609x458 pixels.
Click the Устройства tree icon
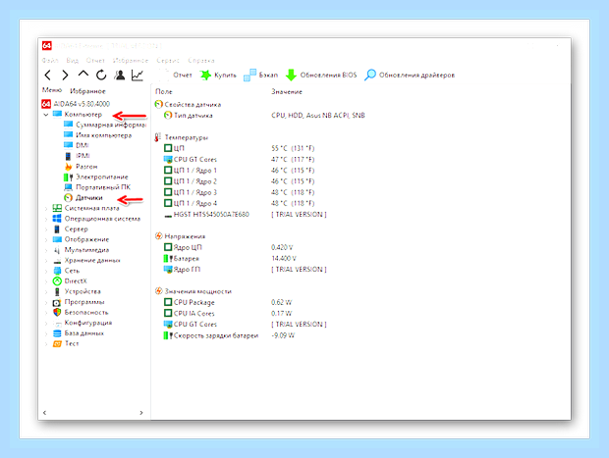point(57,291)
